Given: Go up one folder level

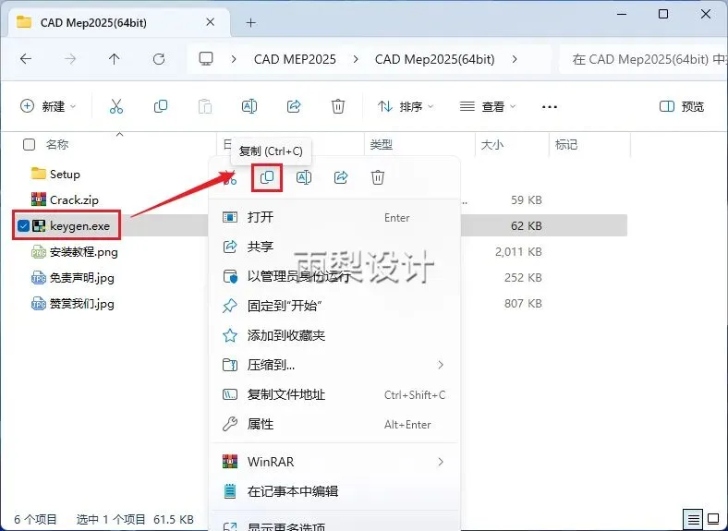Looking at the screenshot, I should click(114, 59).
